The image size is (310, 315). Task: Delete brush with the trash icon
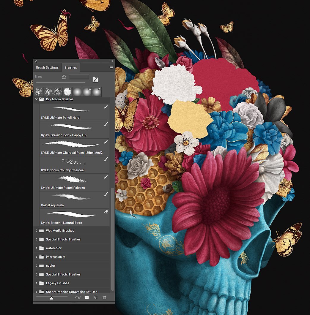104,297
